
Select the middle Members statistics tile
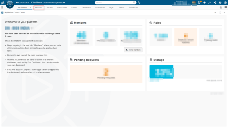(x=106, y=37)
